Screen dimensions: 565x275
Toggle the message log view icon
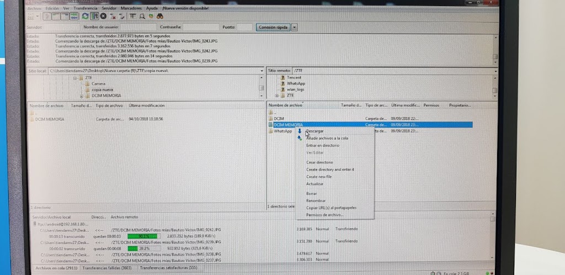[48, 17]
